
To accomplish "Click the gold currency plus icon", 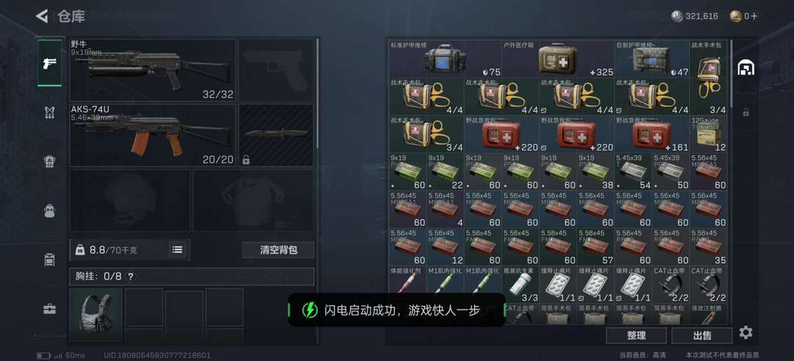I will pos(754,16).
